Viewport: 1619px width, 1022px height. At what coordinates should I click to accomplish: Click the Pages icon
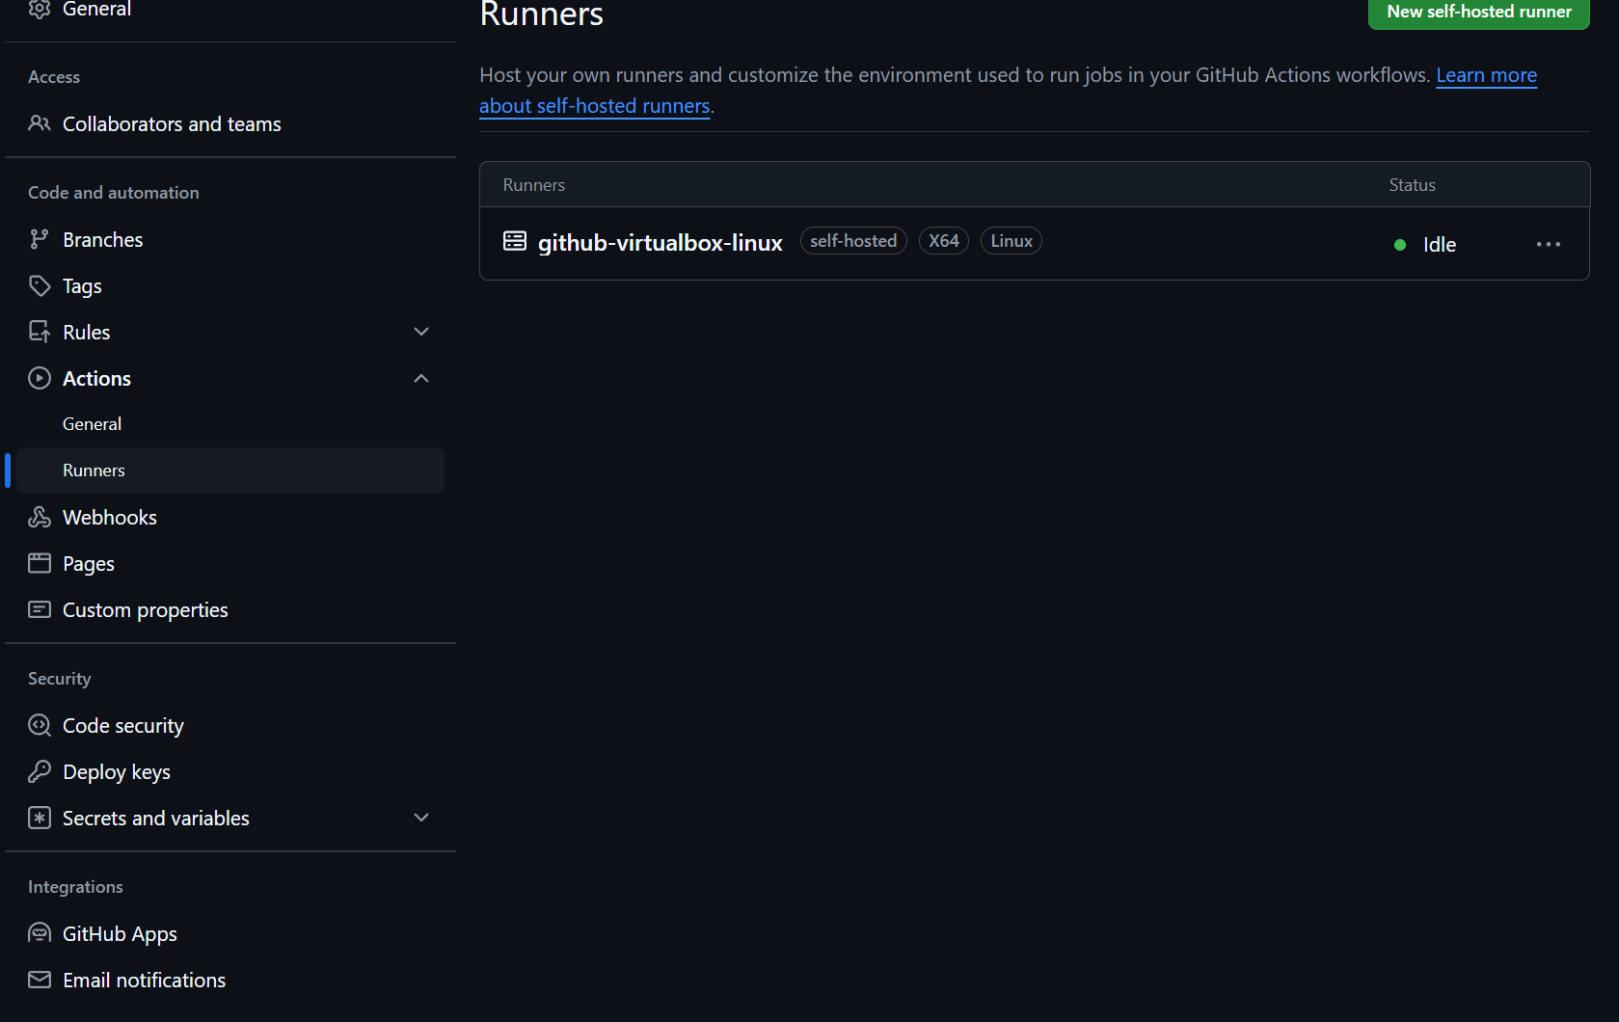tap(39, 563)
